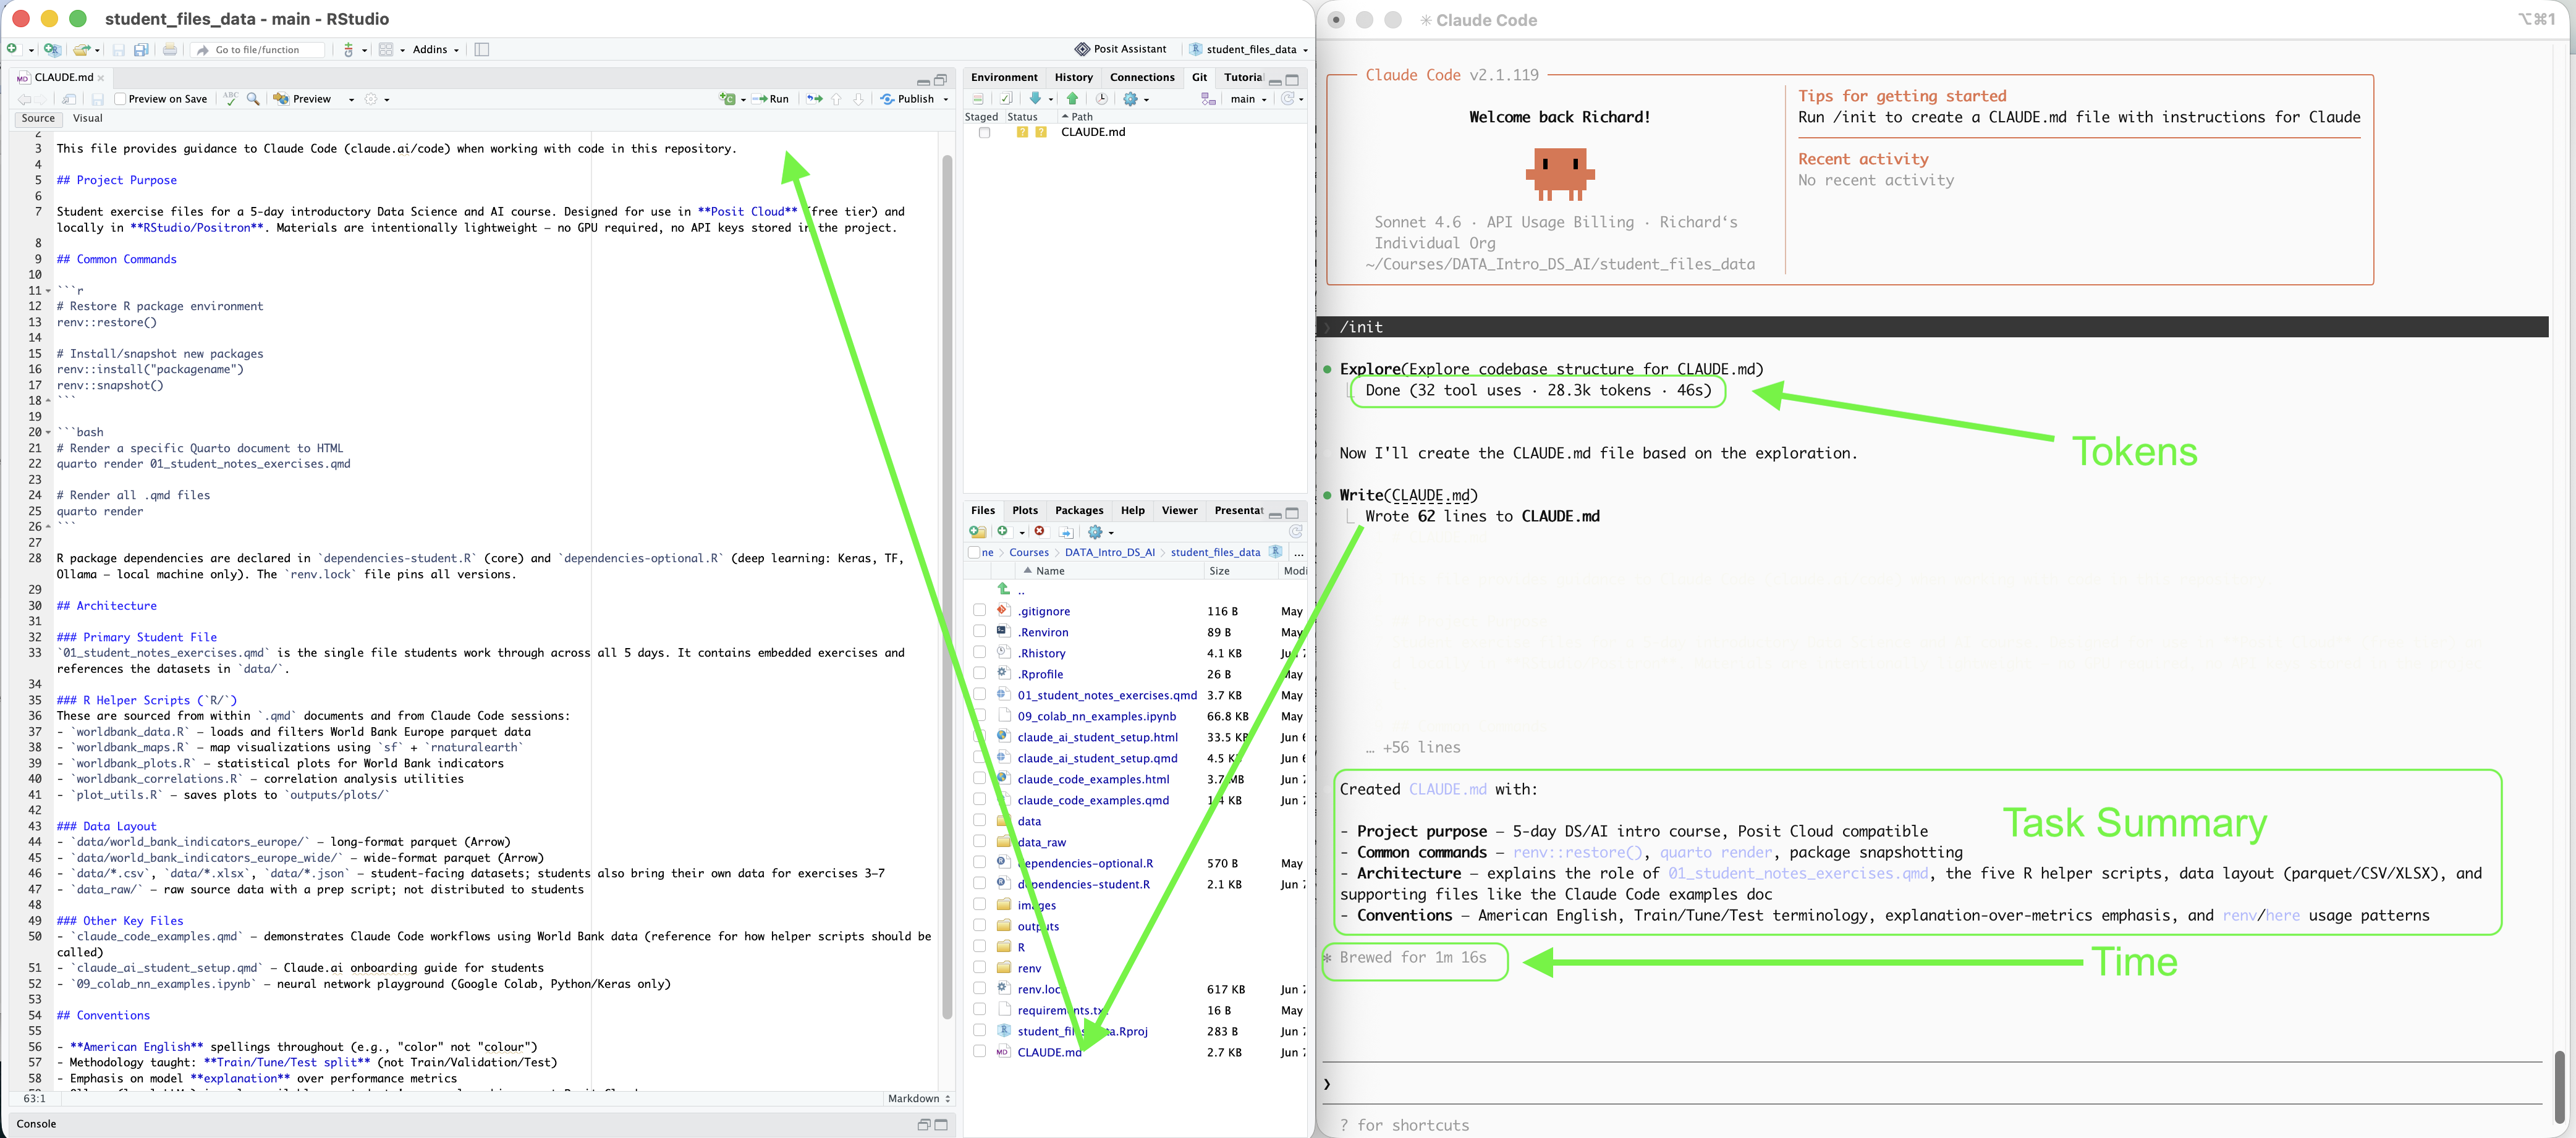Viewport: 2576px width, 1138px height.
Task: Open the Plots tab
Action: coord(1025,510)
